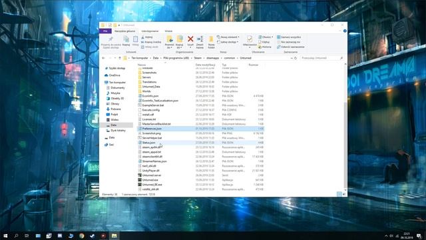
Task: Open Chrome from the taskbar
Action: click(81, 235)
